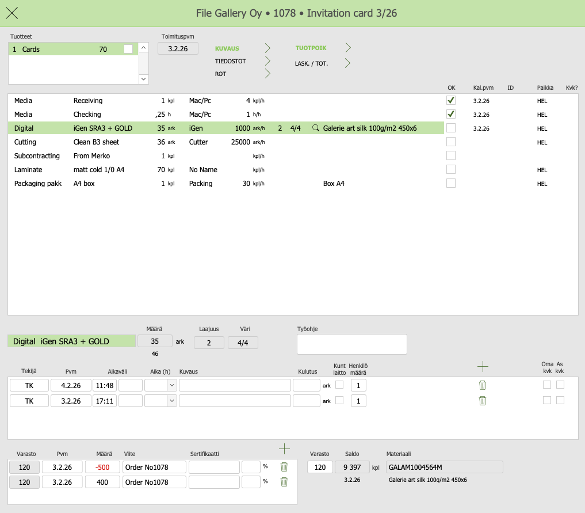The height and width of the screenshot is (513, 585).
Task: Tick Kunt laitto checkbox in the 4.2.26 row
Action: (339, 385)
